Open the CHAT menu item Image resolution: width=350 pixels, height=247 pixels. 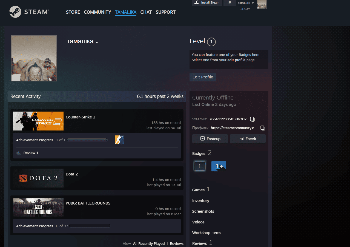146,12
